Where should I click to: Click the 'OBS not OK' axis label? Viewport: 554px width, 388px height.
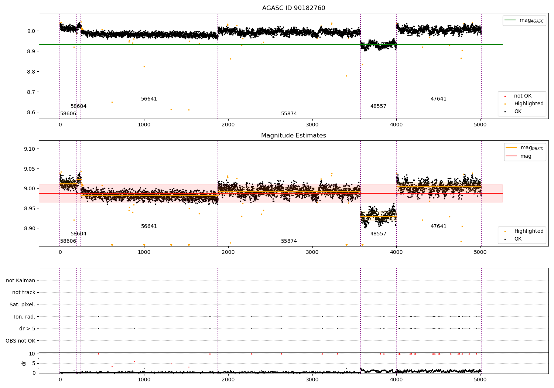click(21, 341)
